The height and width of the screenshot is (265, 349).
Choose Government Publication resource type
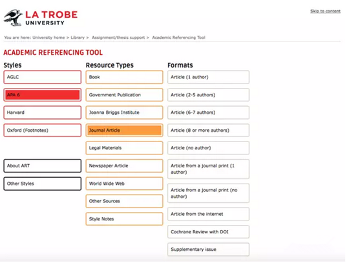click(124, 95)
